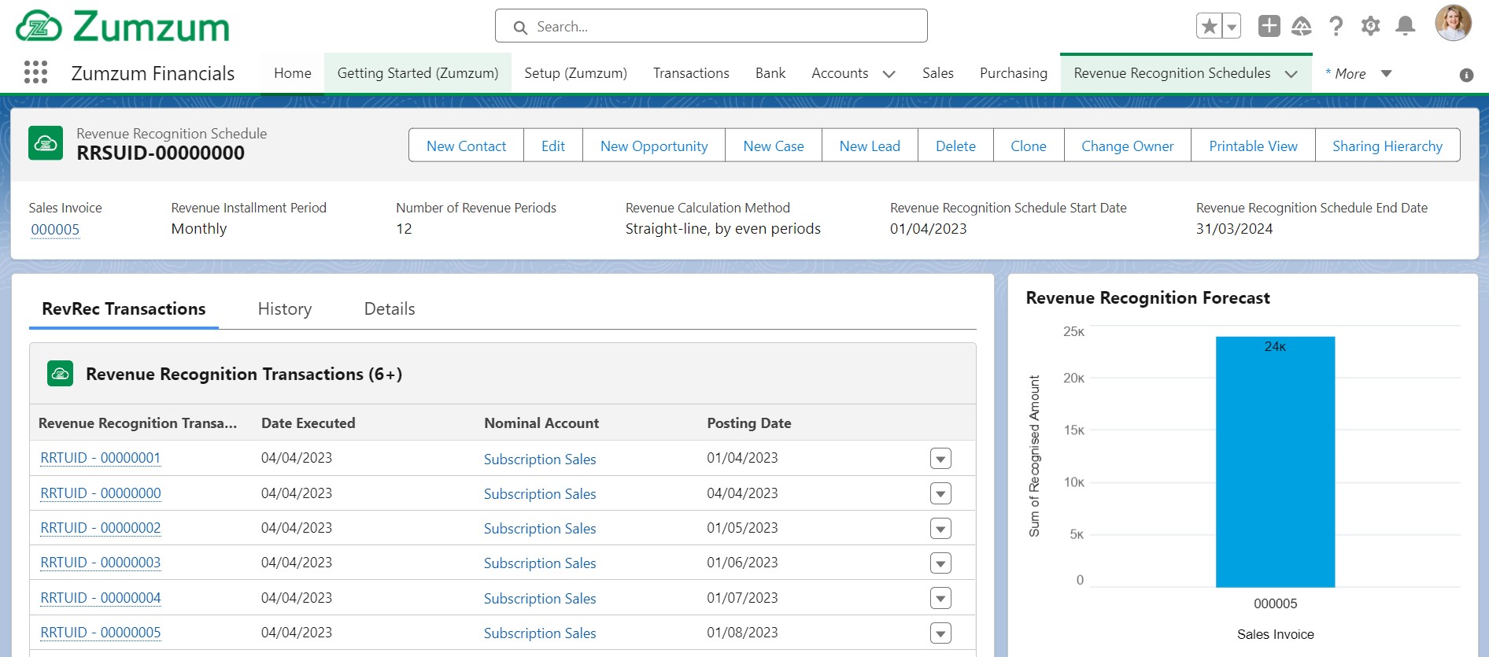Open the Accounts tab
This screenshot has height=657, width=1489.
click(840, 73)
